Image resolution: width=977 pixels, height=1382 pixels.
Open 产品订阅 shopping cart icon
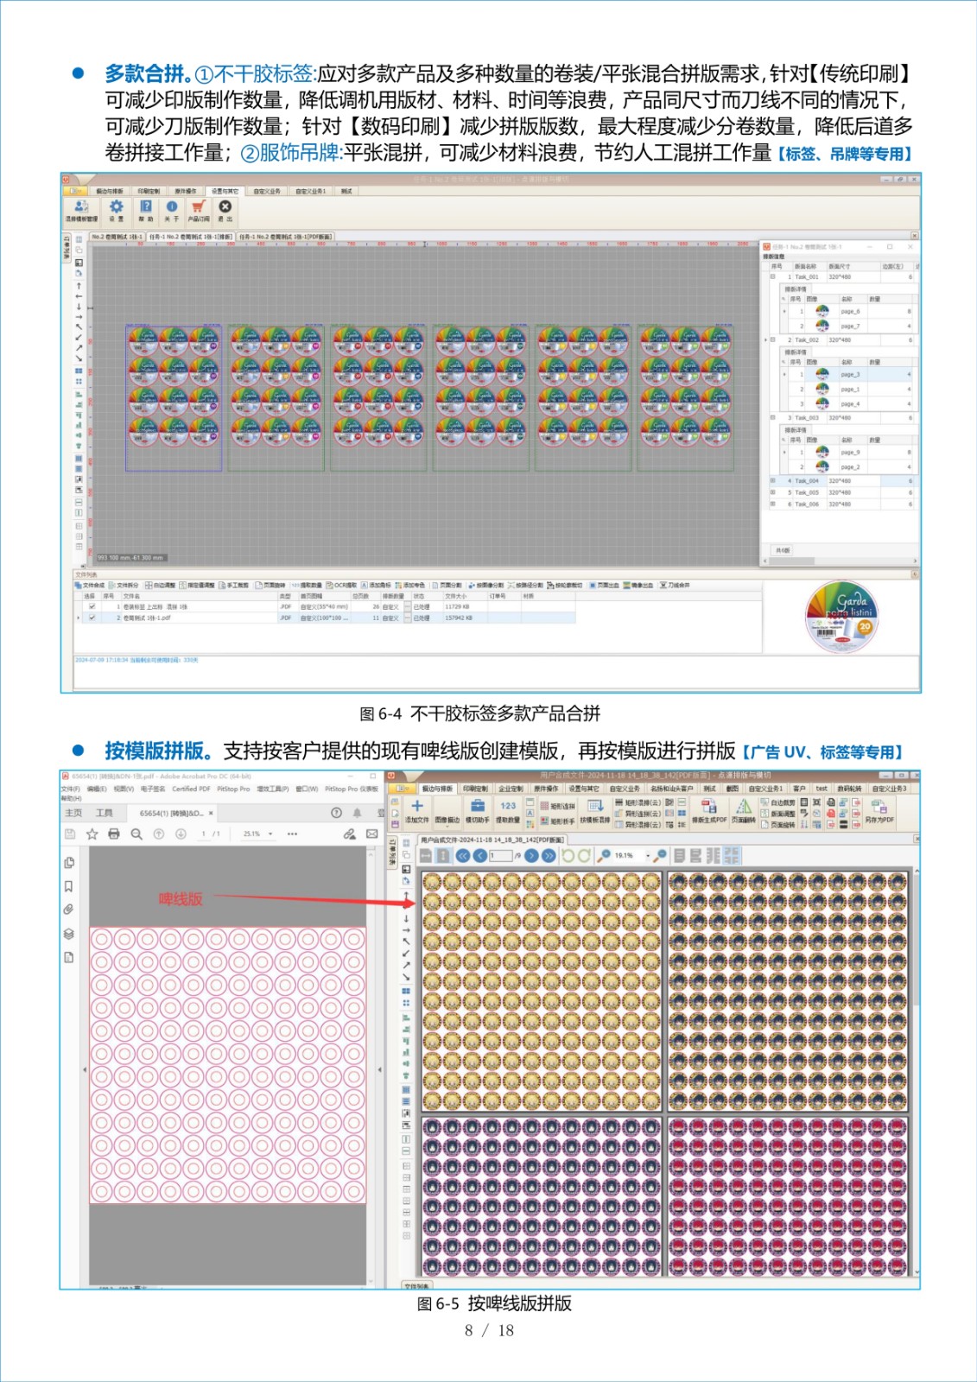[199, 208]
